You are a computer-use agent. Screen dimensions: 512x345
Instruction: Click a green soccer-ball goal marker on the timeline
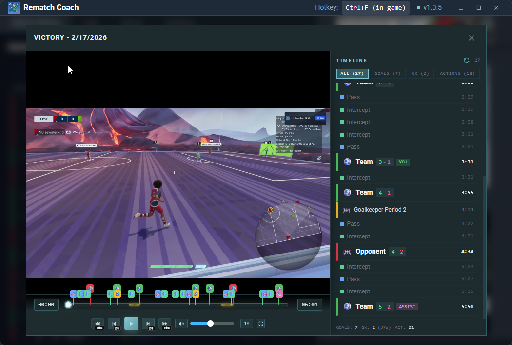140,289
